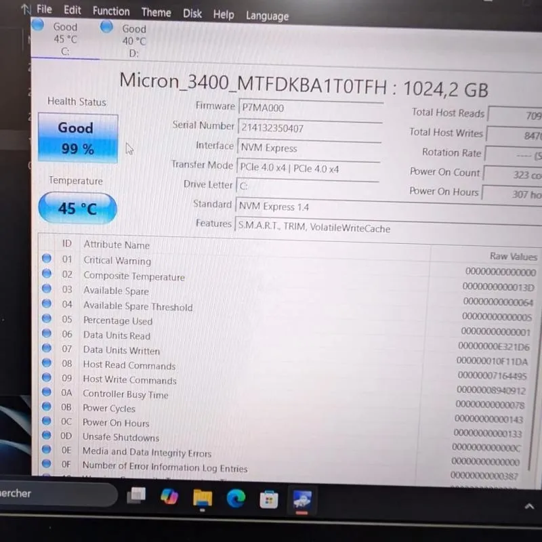Open Copilot from the taskbar

(169, 497)
